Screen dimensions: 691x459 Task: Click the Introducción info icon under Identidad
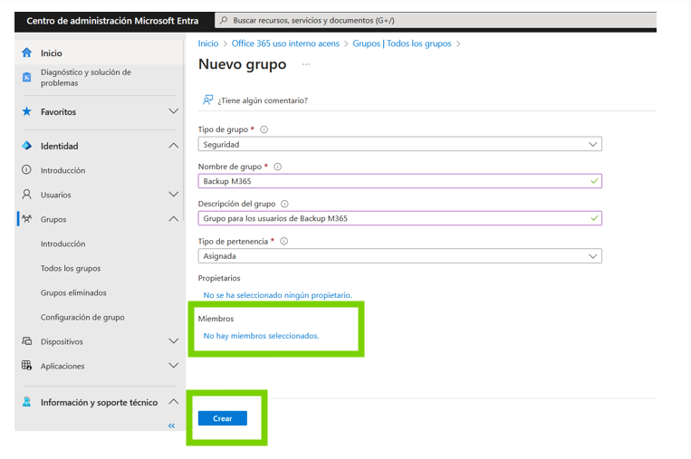pyautogui.click(x=26, y=170)
